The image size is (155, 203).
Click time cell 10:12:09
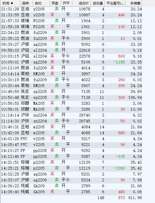(10, 68)
